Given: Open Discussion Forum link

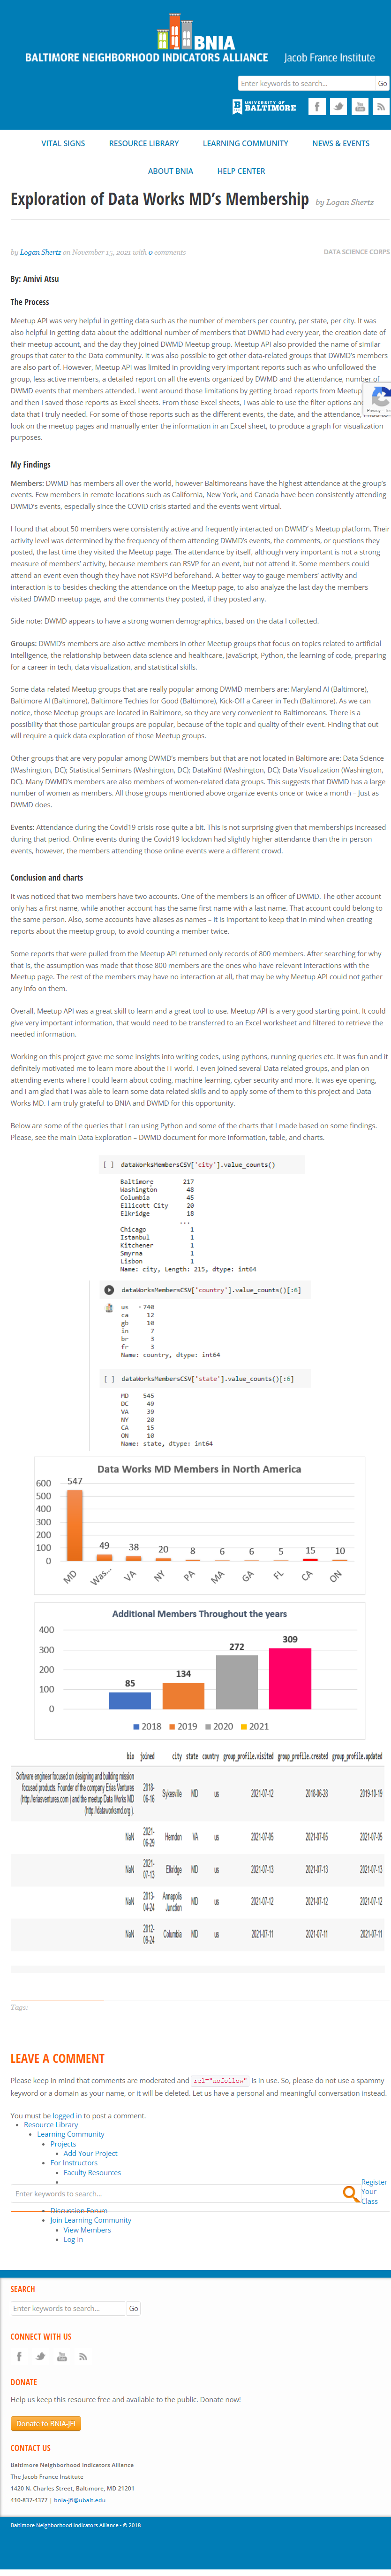Looking at the screenshot, I should [x=79, y=2210].
